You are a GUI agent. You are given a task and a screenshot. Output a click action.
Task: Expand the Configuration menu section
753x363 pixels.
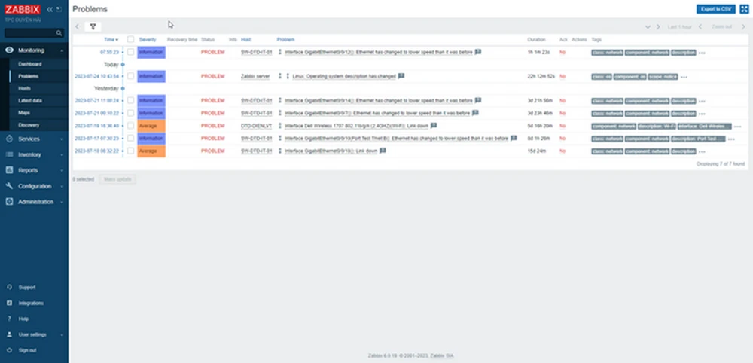point(34,186)
